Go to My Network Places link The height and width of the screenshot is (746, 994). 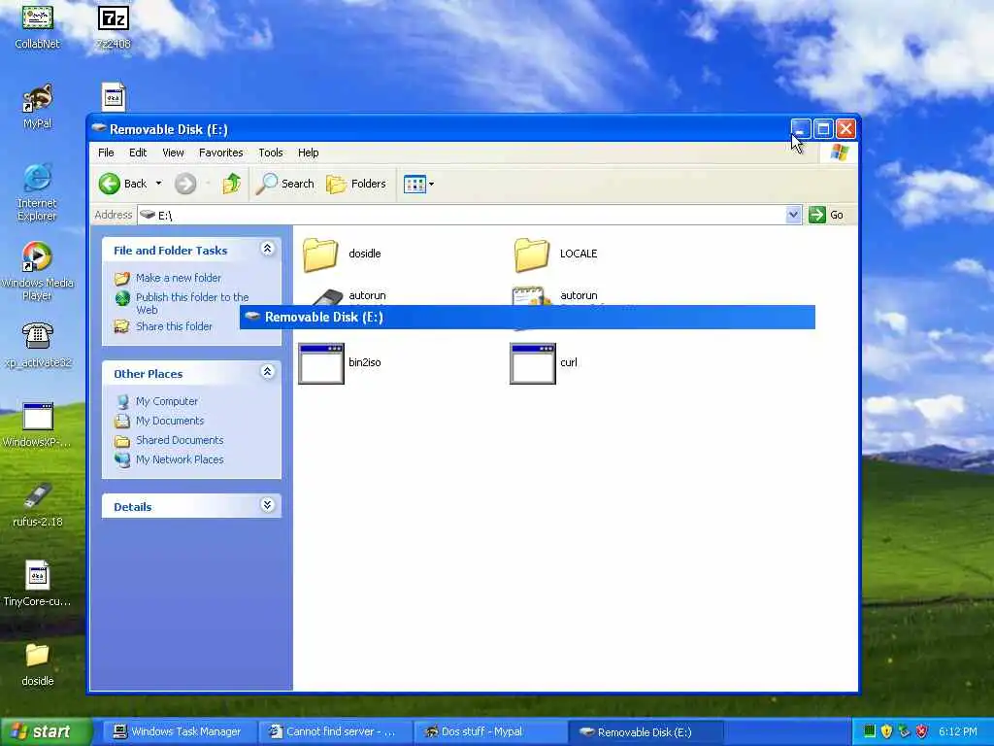tap(180, 459)
